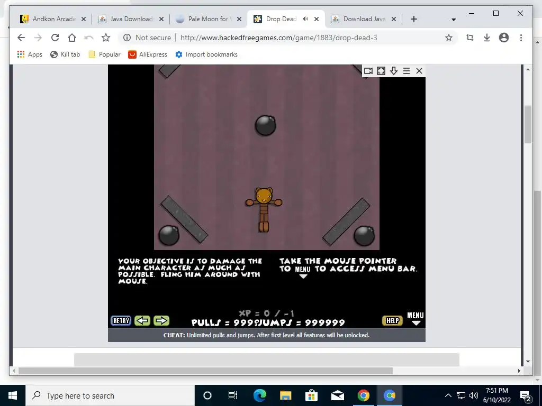542x406 pixels.
Task: Close the Pale Moon tab
Action: (239, 20)
